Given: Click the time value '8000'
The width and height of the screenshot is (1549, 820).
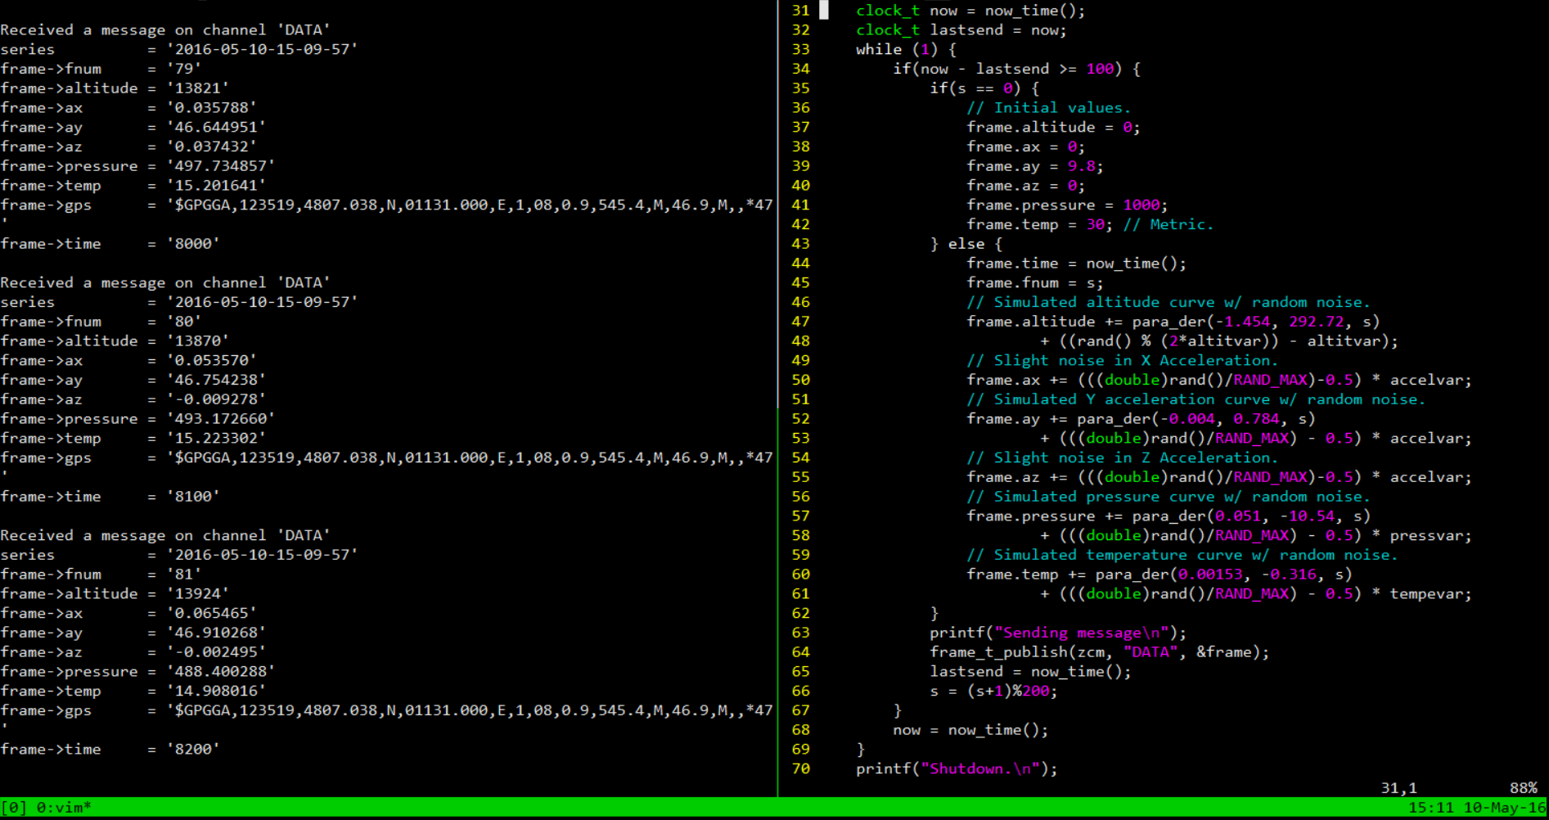Looking at the screenshot, I should (193, 244).
